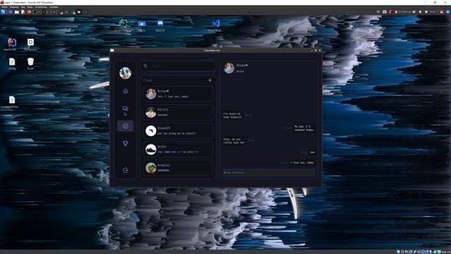Click the 'My bad, I'm swamped today' message
The width and height of the screenshot is (451, 254).
point(304,128)
